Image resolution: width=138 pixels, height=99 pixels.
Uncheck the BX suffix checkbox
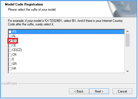point(10,41)
